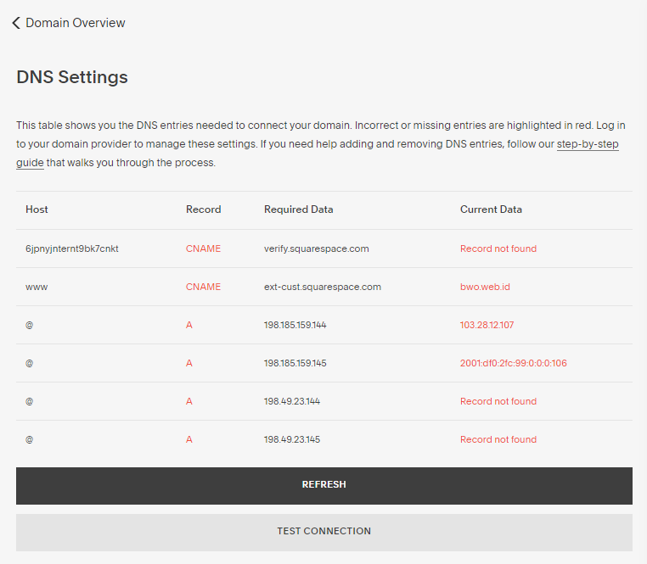
Task: Click @ host in the 198.185.159.145 row
Action: point(30,363)
